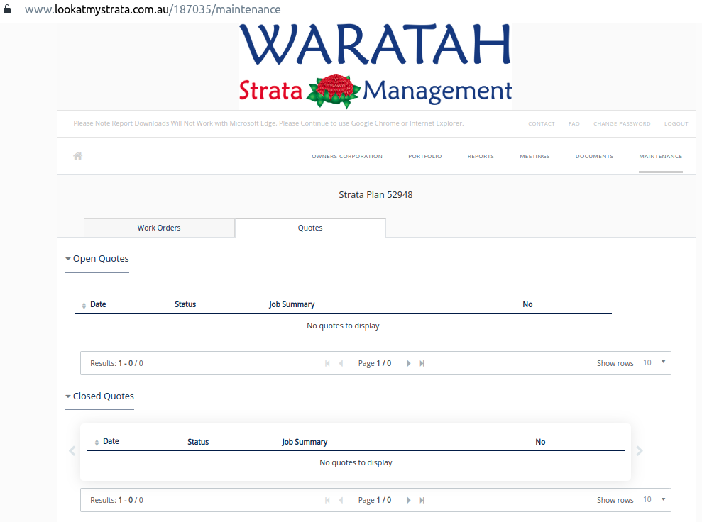Image resolution: width=702 pixels, height=522 pixels.
Task: Open the Portfolio menu
Action: 425,156
